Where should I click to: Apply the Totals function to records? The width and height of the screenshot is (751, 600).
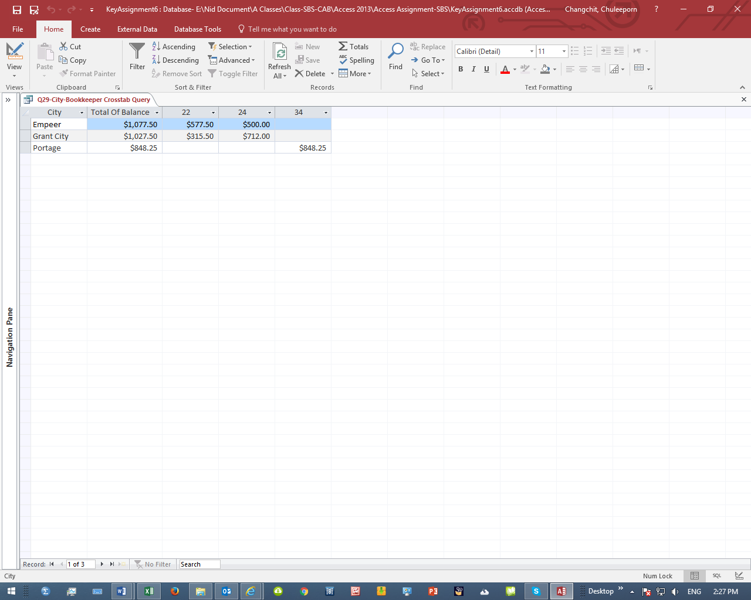[x=354, y=46]
